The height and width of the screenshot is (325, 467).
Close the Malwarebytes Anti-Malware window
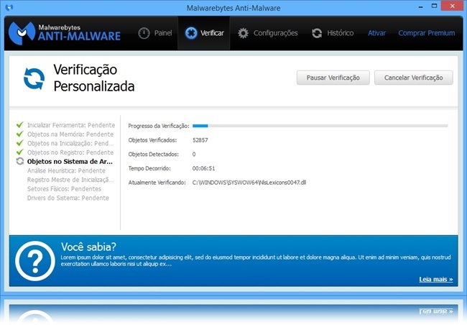(x=452, y=6)
